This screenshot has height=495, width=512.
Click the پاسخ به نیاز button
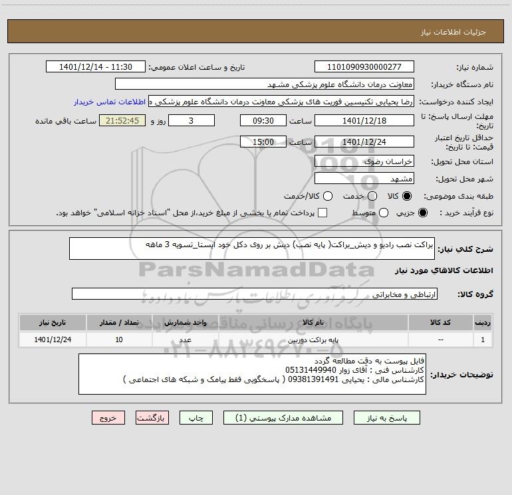pyautogui.click(x=387, y=418)
